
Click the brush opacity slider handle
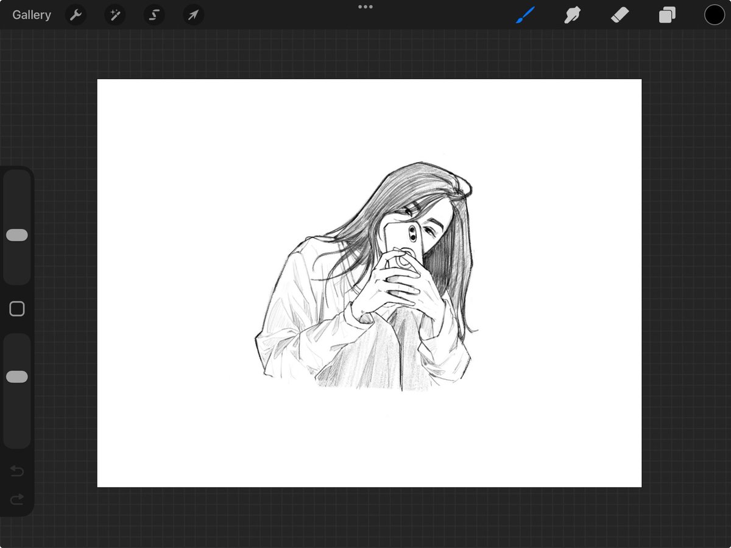(17, 377)
